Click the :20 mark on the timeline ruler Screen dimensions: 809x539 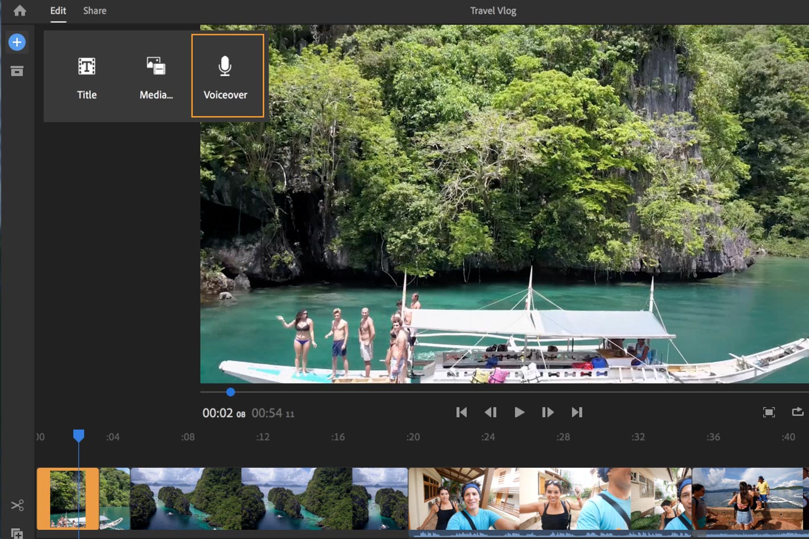[x=413, y=437]
